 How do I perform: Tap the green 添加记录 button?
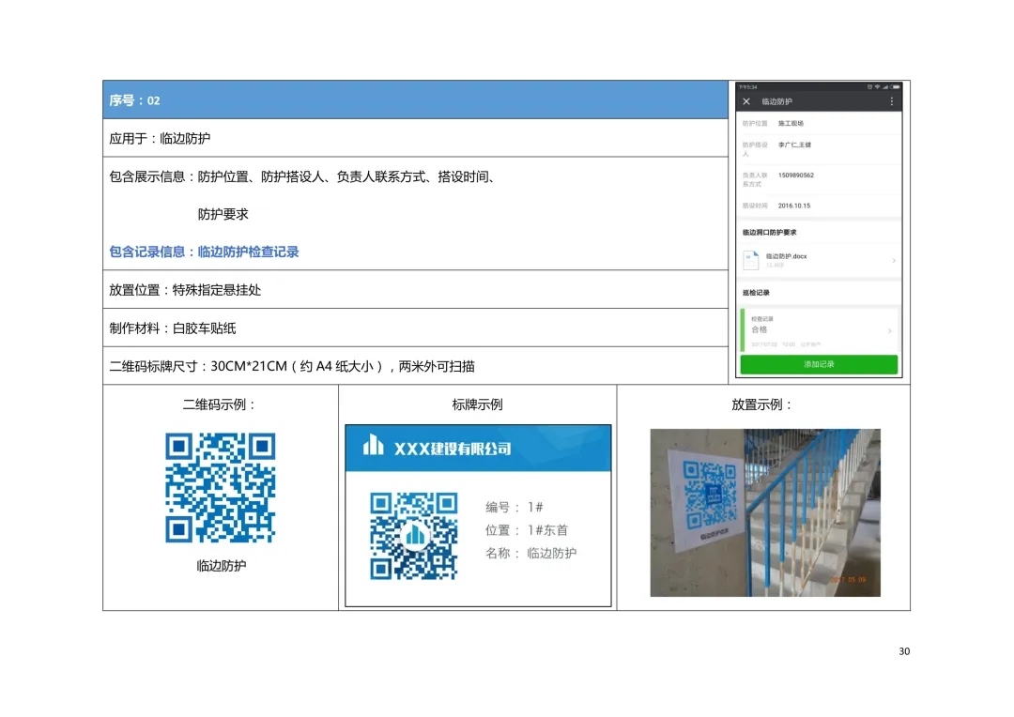[x=819, y=365]
